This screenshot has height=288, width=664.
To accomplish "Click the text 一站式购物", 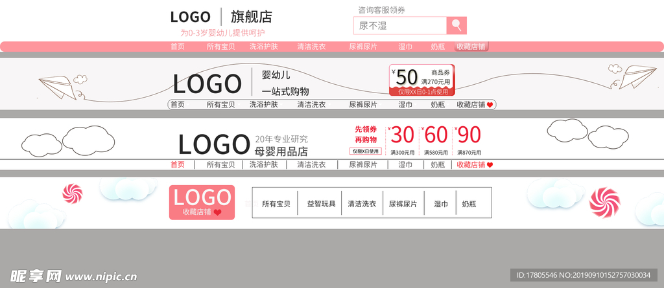I will 285,91.
